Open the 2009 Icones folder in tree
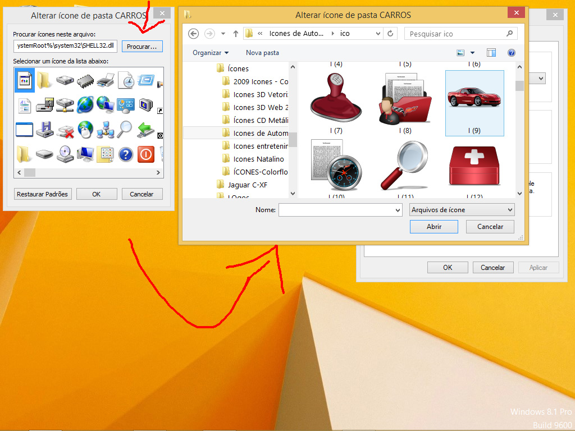The image size is (575, 431). (255, 81)
